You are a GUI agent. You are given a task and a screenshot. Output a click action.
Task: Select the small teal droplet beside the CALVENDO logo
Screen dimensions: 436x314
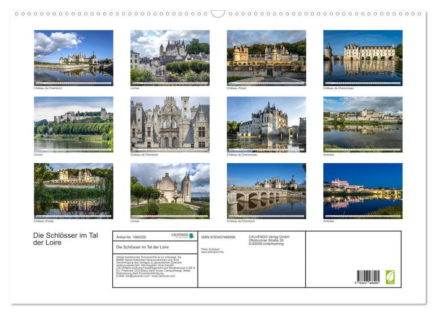[x=192, y=235]
